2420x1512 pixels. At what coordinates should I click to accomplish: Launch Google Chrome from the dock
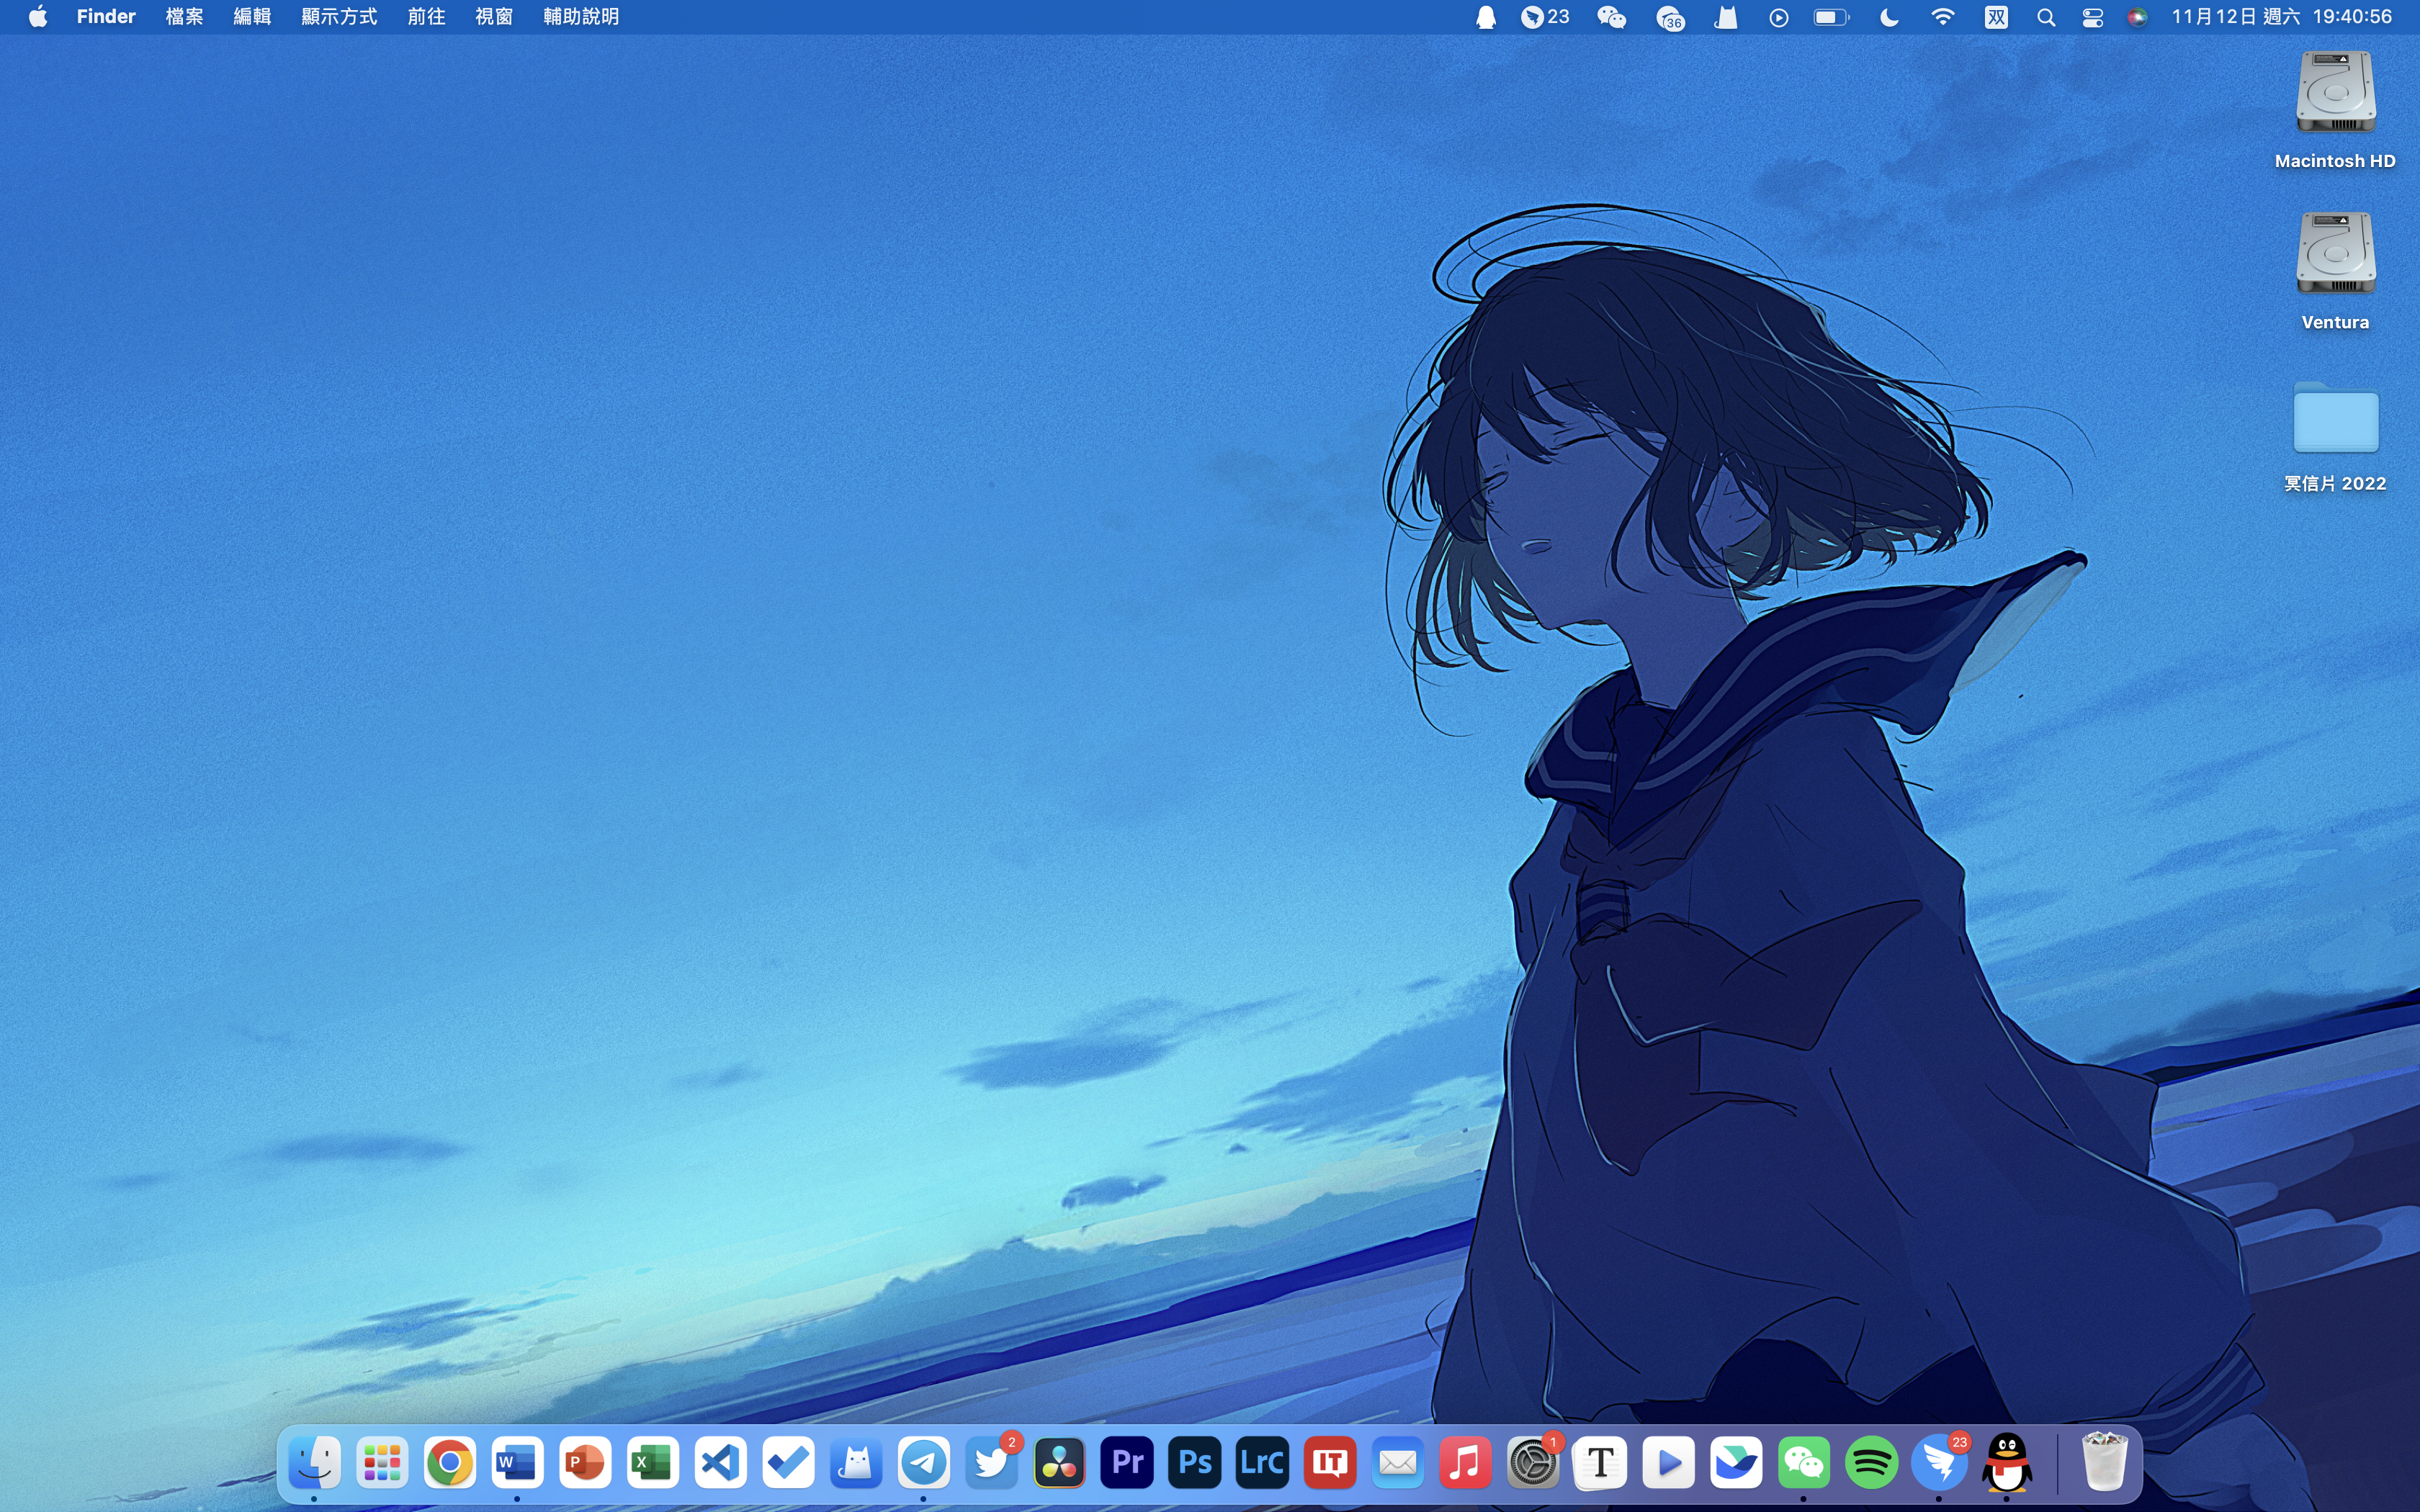pyautogui.click(x=450, y=1463)
